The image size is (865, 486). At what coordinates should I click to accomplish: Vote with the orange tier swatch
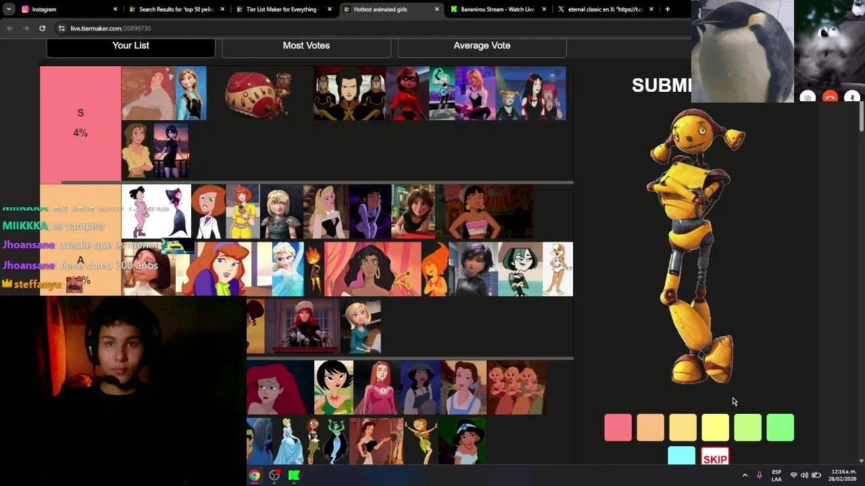(650, 428)
